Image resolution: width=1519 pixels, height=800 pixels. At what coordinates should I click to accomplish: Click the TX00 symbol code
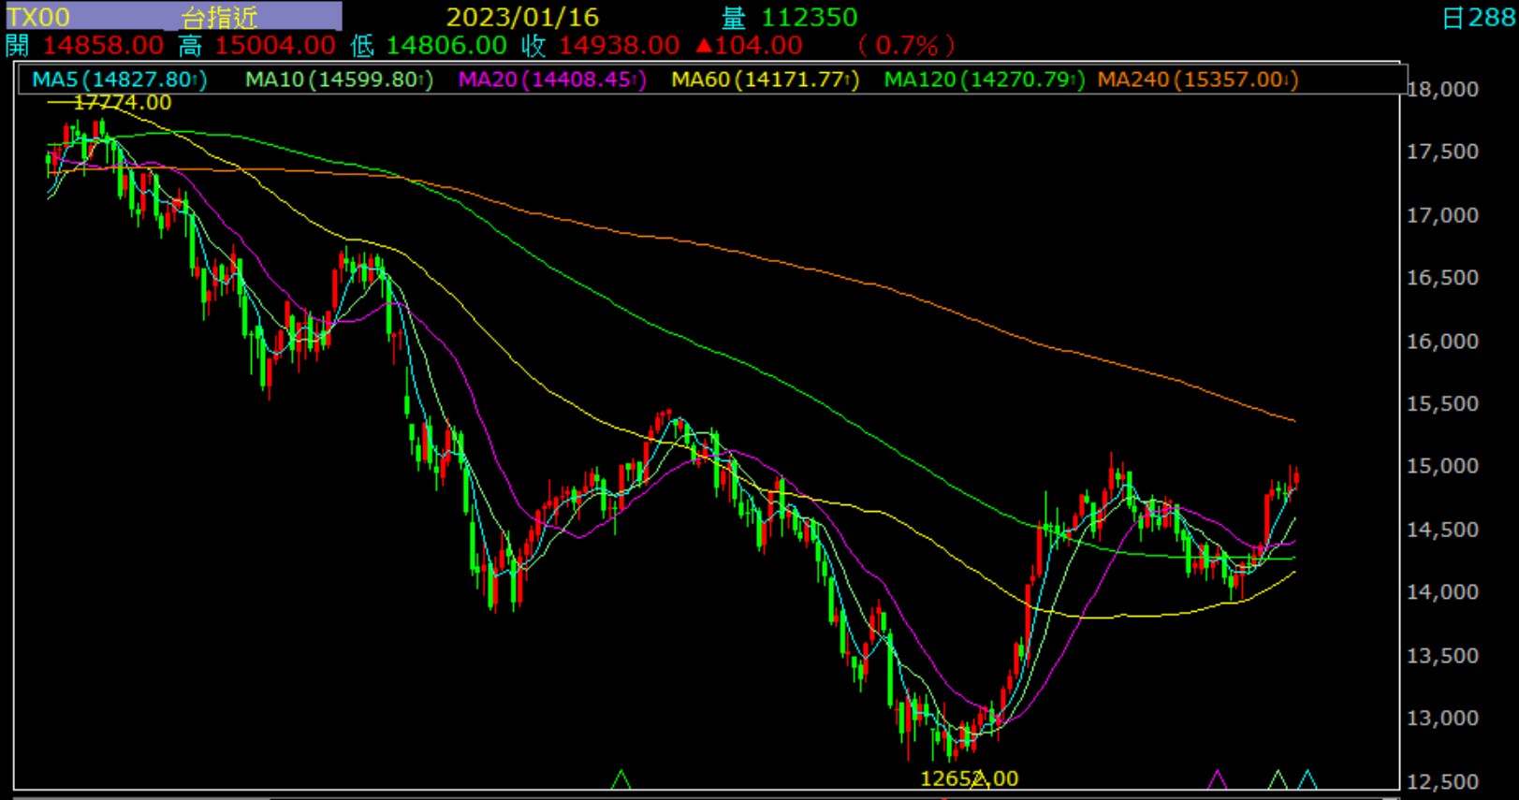click(38, 17)
